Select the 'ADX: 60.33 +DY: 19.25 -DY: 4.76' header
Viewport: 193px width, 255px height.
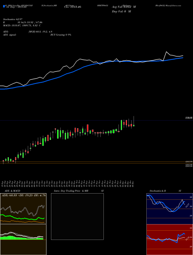[x=24, y=195]
